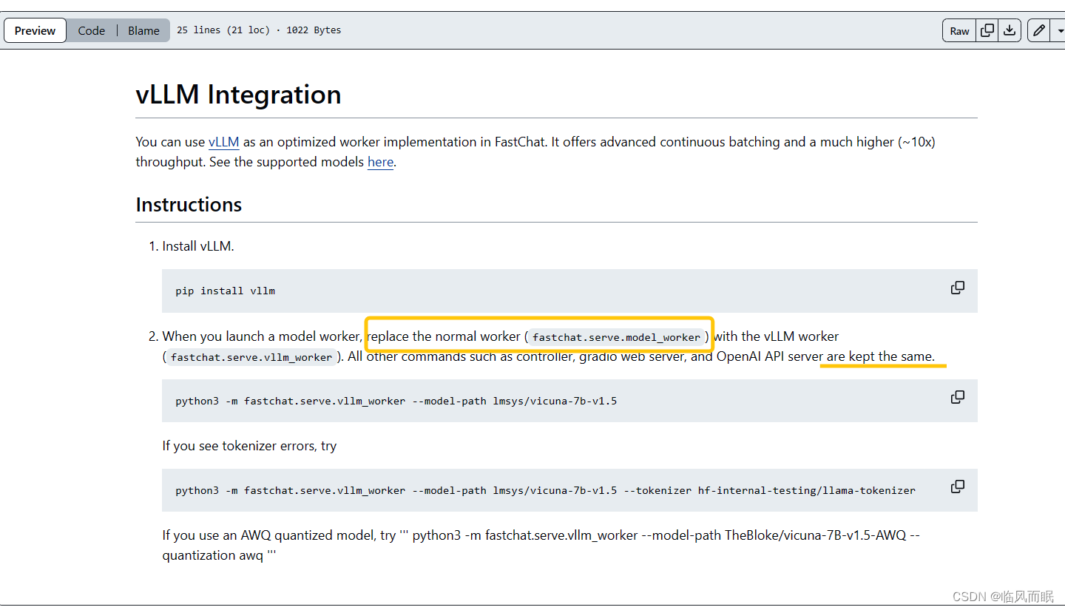1065x610 pixels.
Task: Click the '25 lines (21 loc) · 1022 Bytes' info
Action: point(259,30)
